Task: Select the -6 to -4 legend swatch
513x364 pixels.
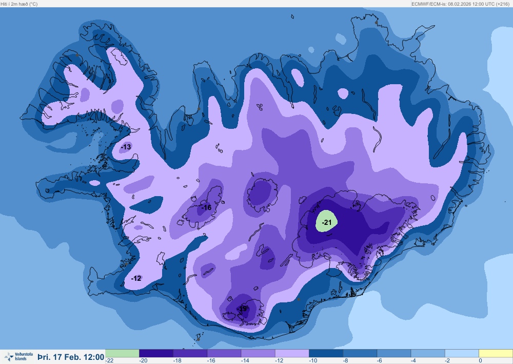Action: (394, 353)
